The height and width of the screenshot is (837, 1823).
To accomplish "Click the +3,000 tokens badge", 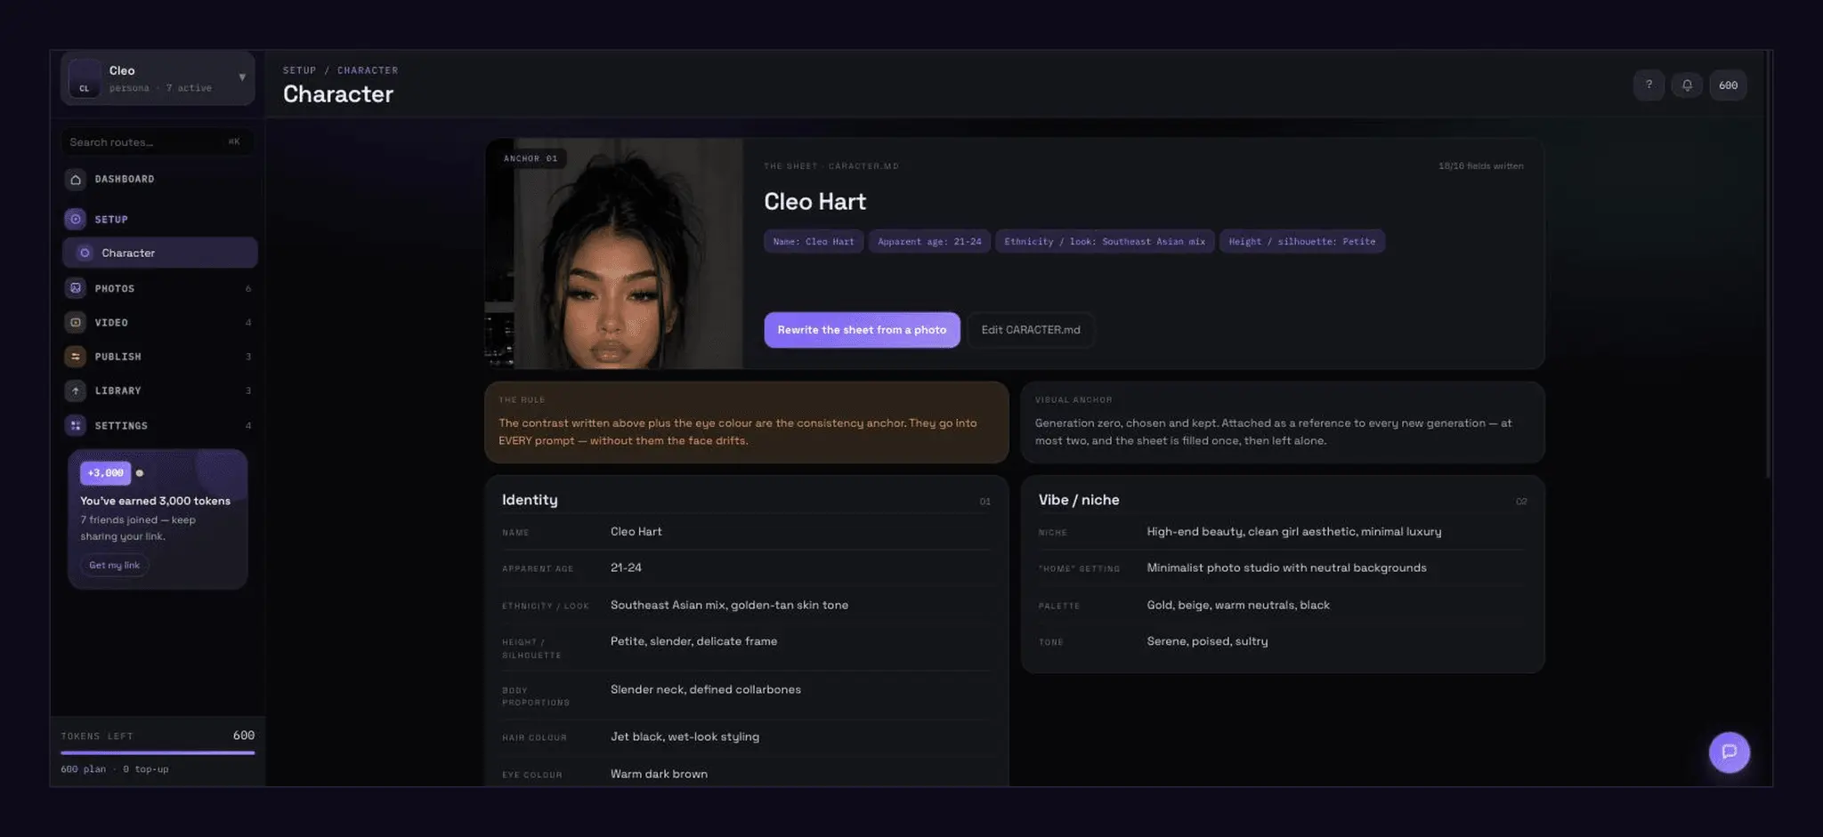I will tap(105, 473).
